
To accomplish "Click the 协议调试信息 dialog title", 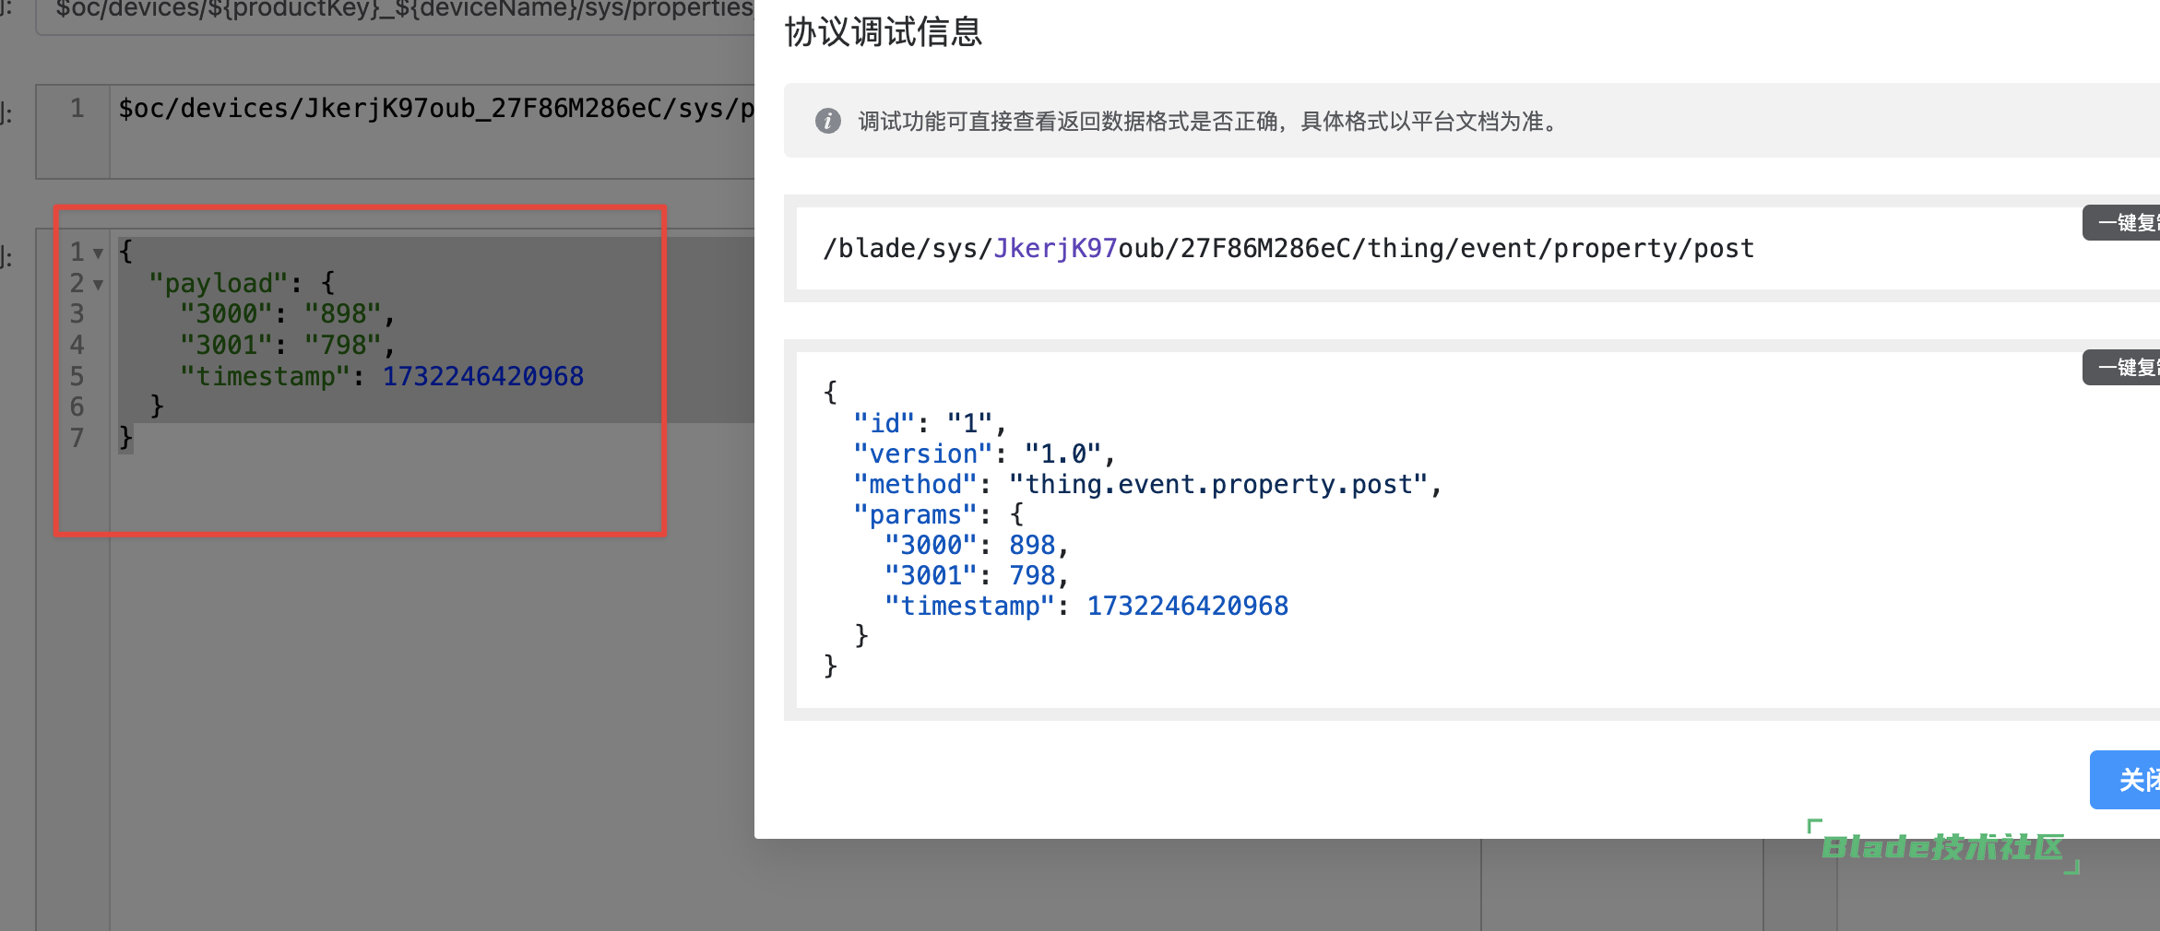I will click(884, 32).
